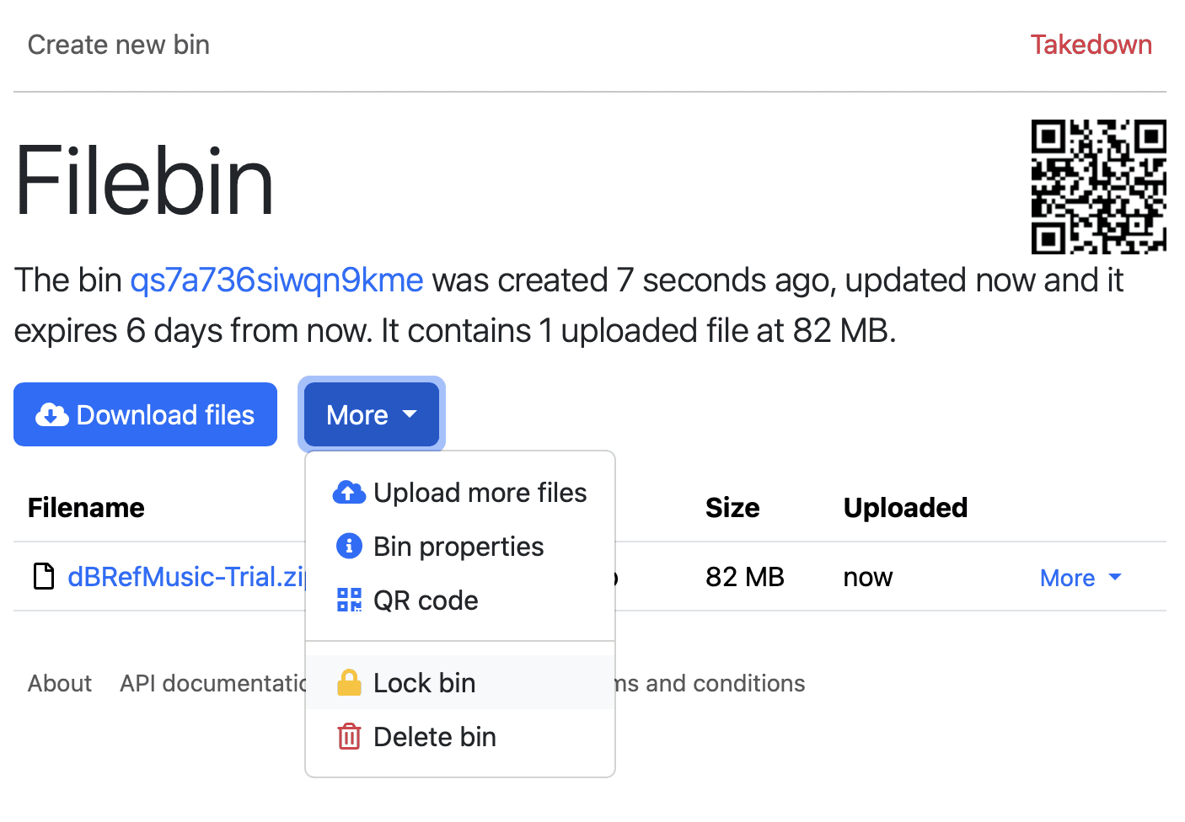The image size is (1185, 822).
Task: Open the Takedown link
Action: coord(1091,45)
